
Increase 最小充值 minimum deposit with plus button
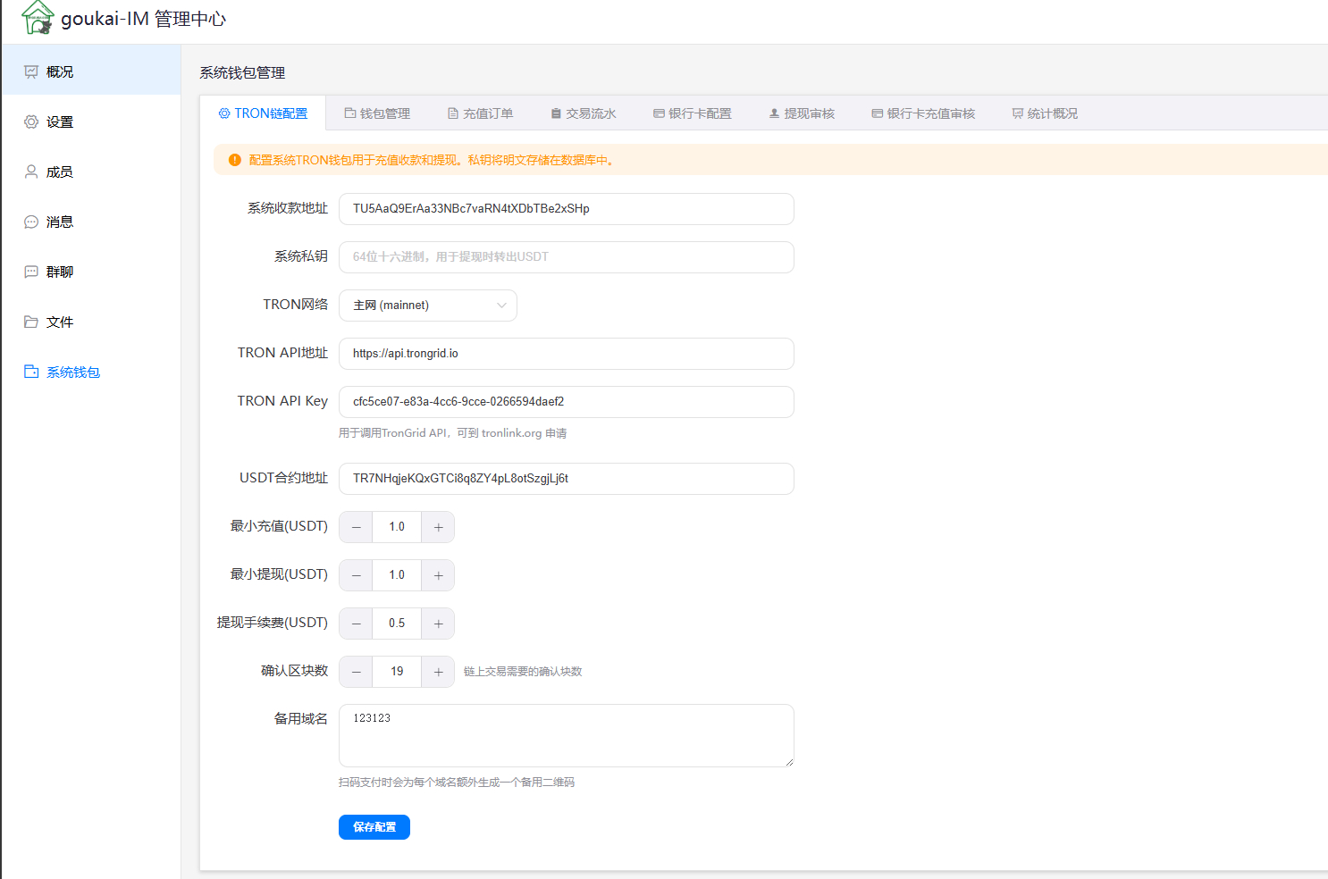pyautogui.click(x=438, y=527)
